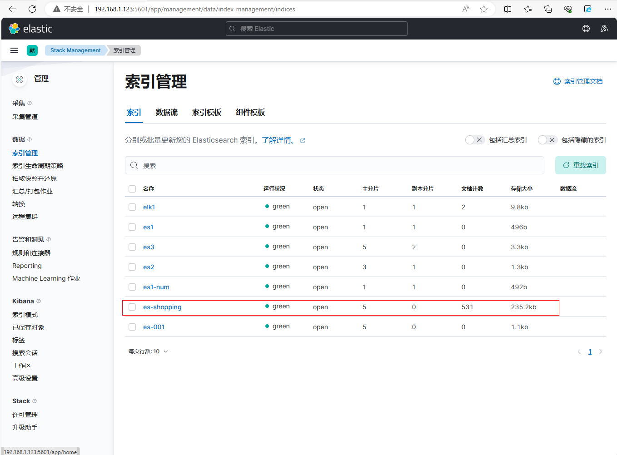Image resolution: width=617 pixels, height=455 pixels.
Task: Open the help menu icon in header
Action: [586, 29]
